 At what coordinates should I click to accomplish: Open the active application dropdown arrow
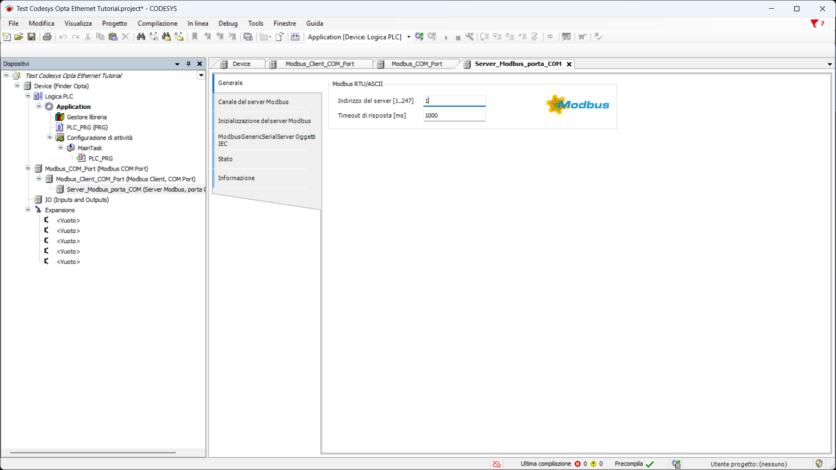point(408,37)
